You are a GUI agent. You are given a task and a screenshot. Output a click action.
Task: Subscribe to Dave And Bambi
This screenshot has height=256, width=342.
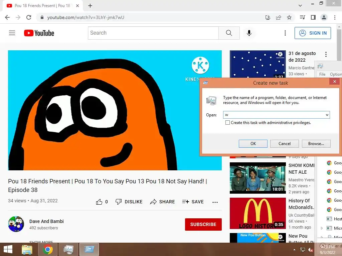point(203,224)
